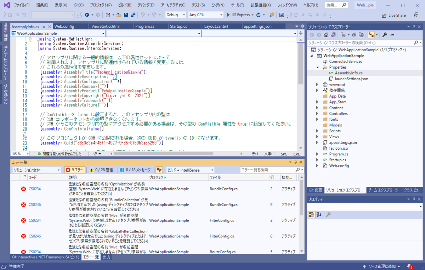Open the ソリューション全体 scope dropdown

point(36,170)
